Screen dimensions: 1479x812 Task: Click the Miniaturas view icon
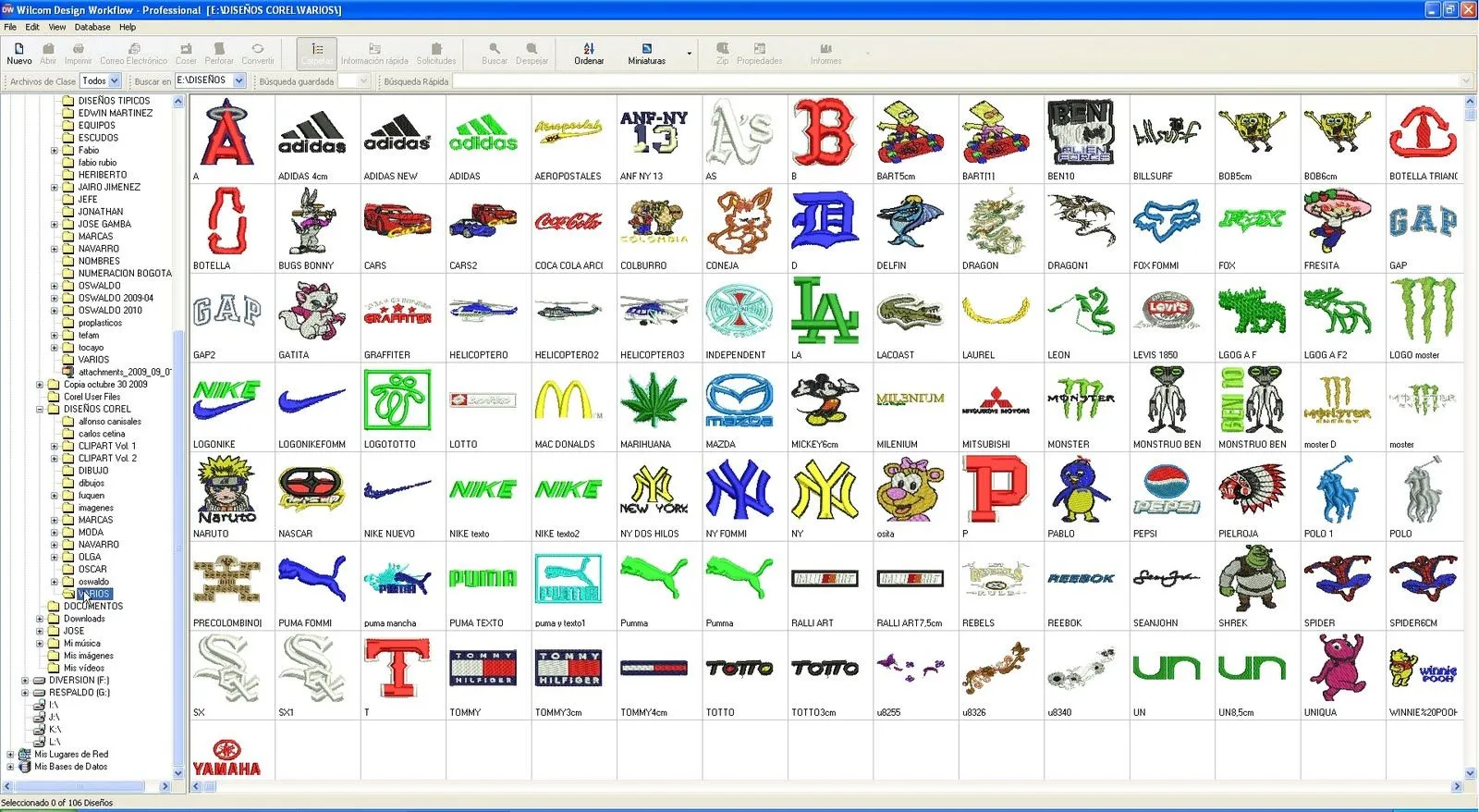646,54
